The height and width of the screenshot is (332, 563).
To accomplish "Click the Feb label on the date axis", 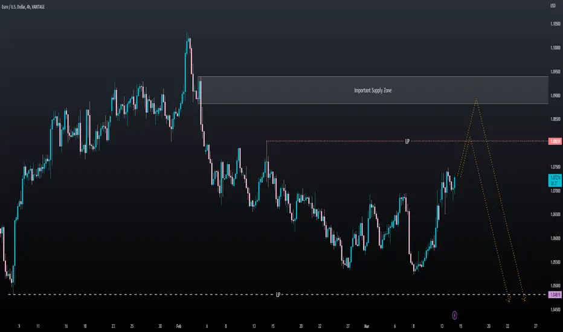I will pos(179,326).
